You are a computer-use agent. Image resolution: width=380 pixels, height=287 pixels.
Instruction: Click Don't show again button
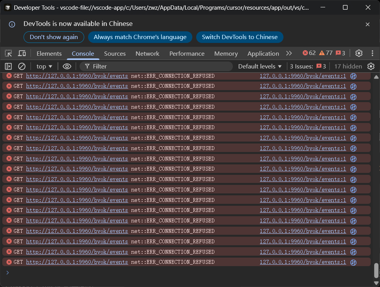tap(54, 37)
